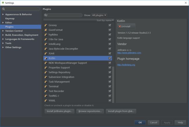Toggle the IntelliLang plugin checkbox
Screen dimensions: 189x127
(x=110, y=44)
